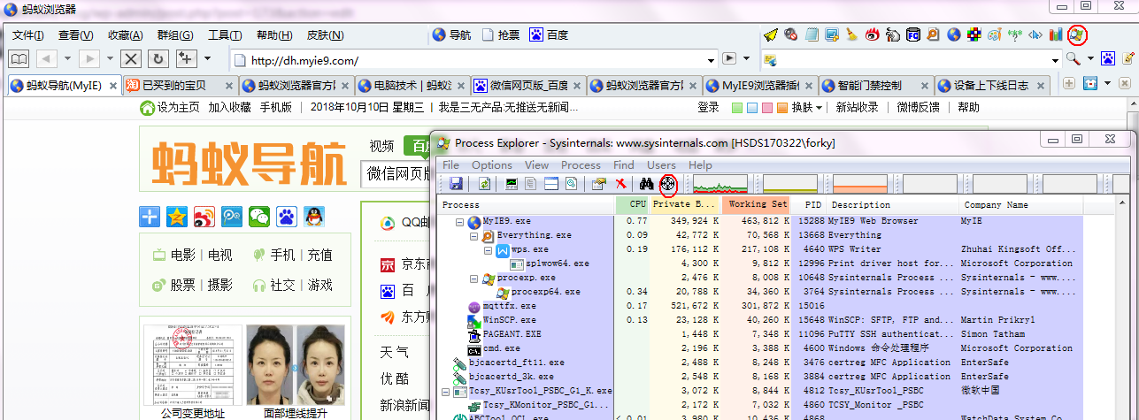Screen dimensions: 1139x420
Task: Click the crosshair Find Window's Process icon
Action: click(668, 184)
